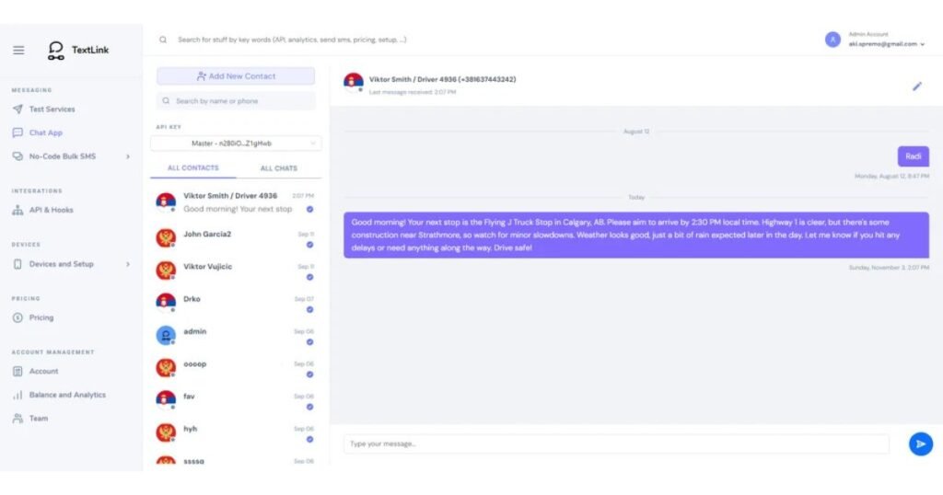
Task: Expand the Devices and Setup submenu chevron
Action: [x=127, y=264]
